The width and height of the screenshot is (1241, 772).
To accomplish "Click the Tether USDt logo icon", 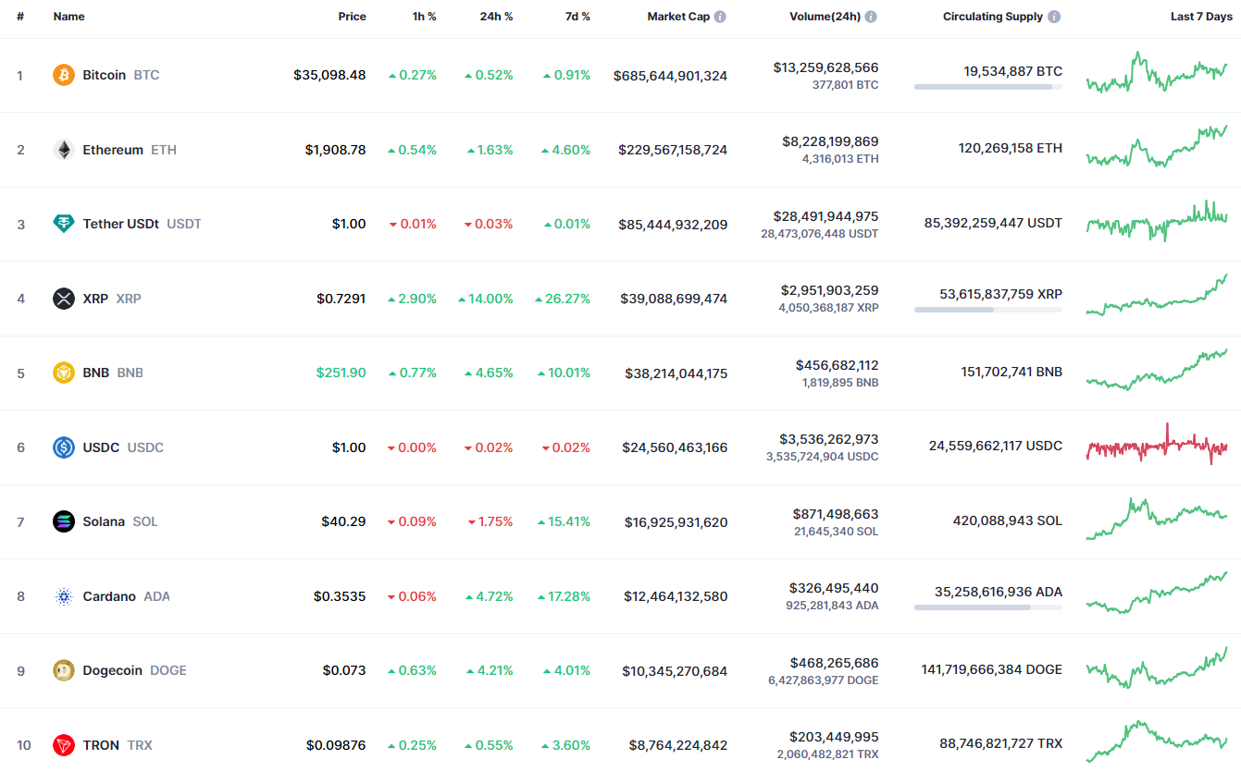I will [64, 224].
